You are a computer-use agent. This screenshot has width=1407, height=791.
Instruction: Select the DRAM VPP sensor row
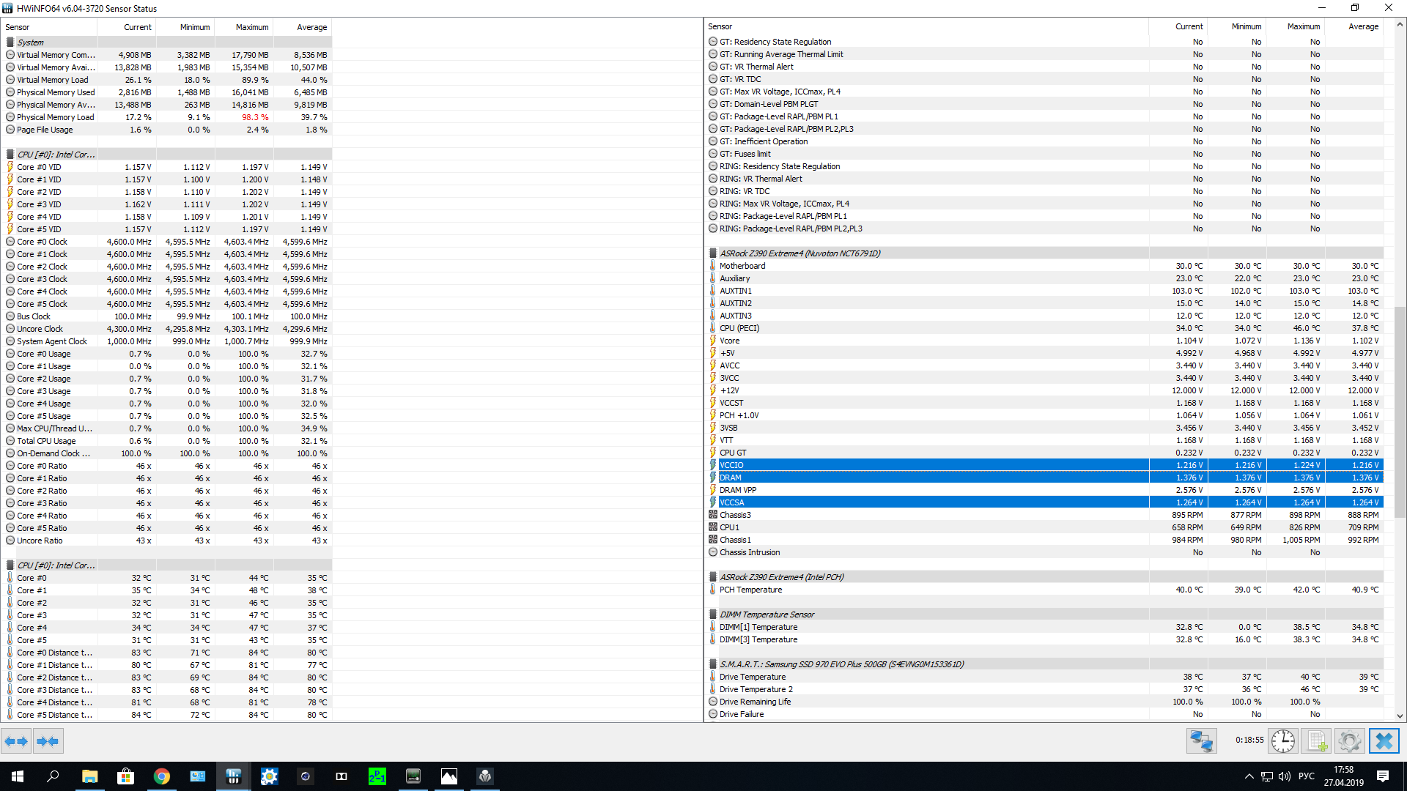tap(738, 490)
